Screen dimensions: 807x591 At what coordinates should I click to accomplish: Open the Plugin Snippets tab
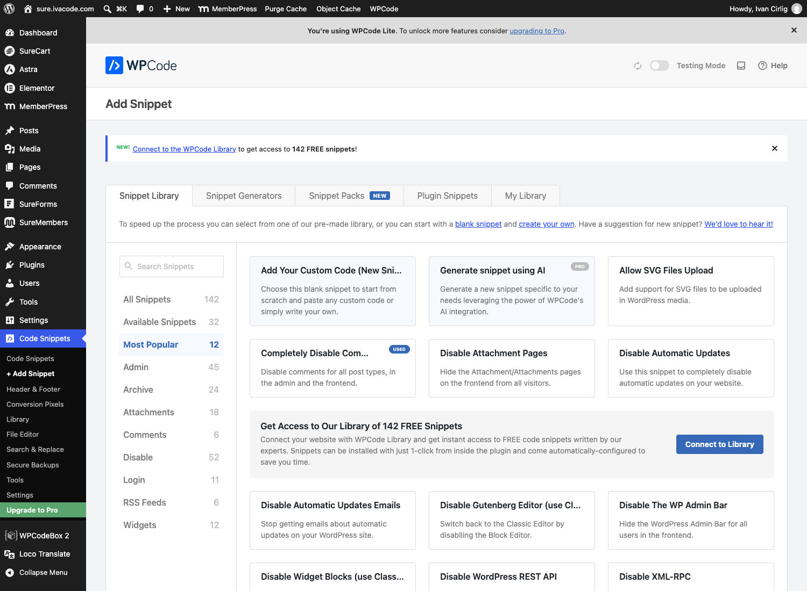(447, 196)
